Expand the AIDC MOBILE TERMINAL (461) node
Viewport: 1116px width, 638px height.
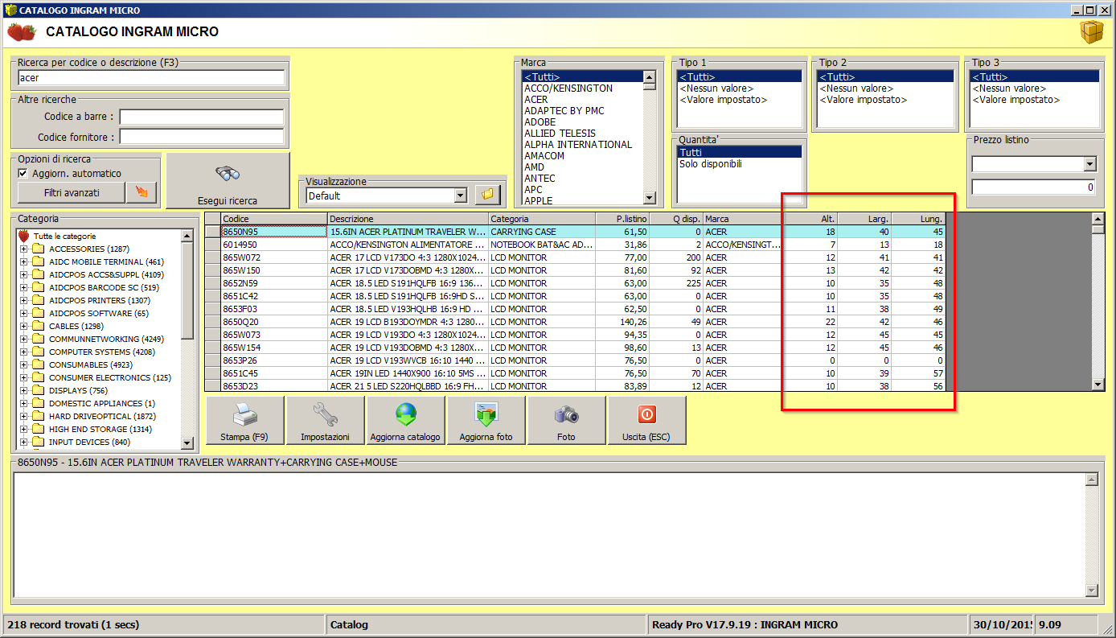23,261
